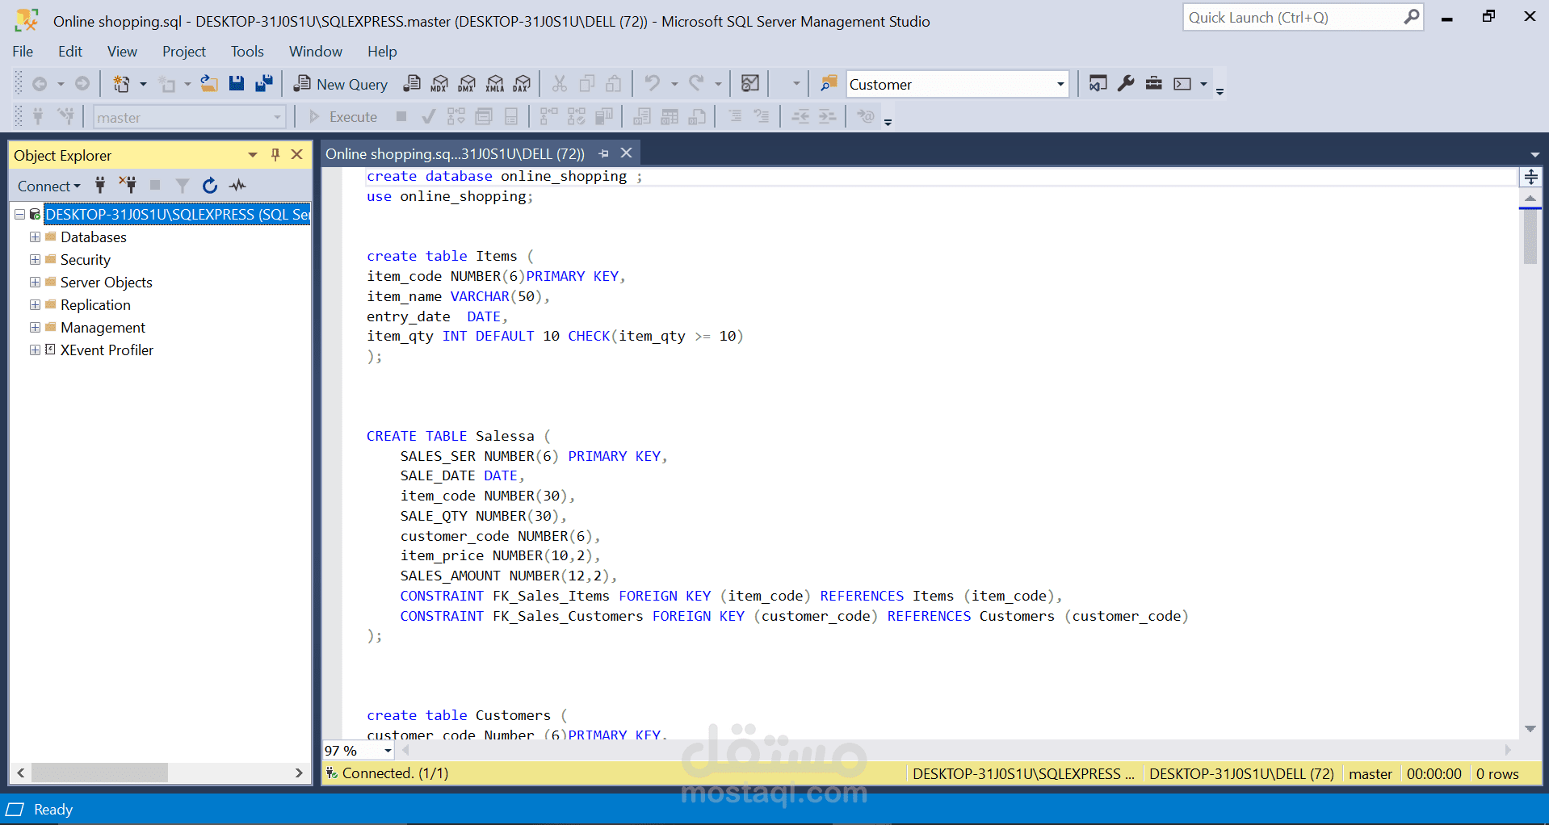
Task: Click the Activity Monitor toolbar icon
Action: click(750, 84)
